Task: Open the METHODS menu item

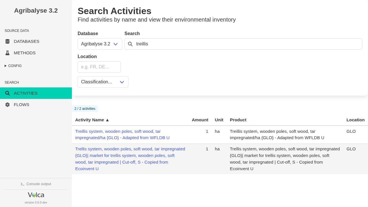Action: coord(36,53)
